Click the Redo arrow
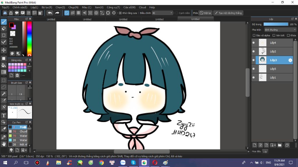 coord(57,13)
